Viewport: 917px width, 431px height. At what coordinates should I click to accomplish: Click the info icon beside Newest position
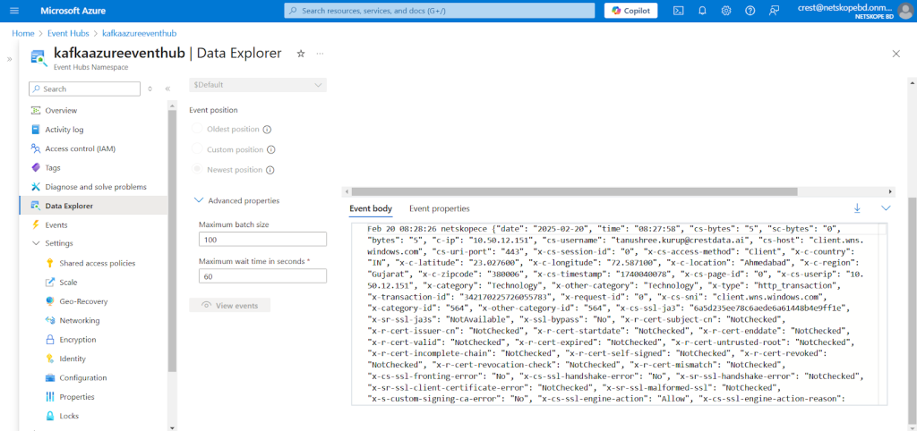pos(270,171)
